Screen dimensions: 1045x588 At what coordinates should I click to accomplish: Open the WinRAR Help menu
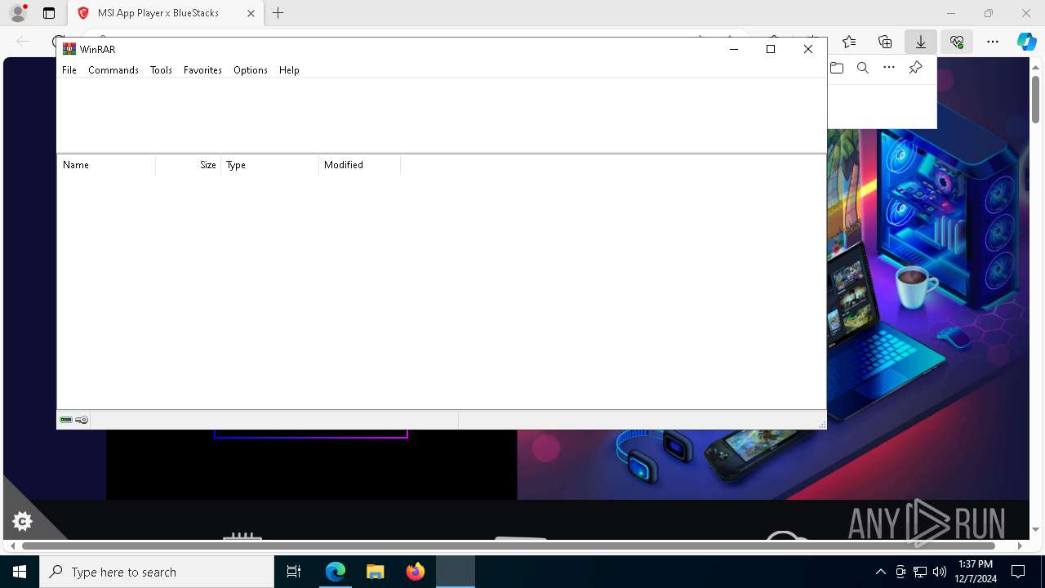pyautogui.click(x=289, y=70)
